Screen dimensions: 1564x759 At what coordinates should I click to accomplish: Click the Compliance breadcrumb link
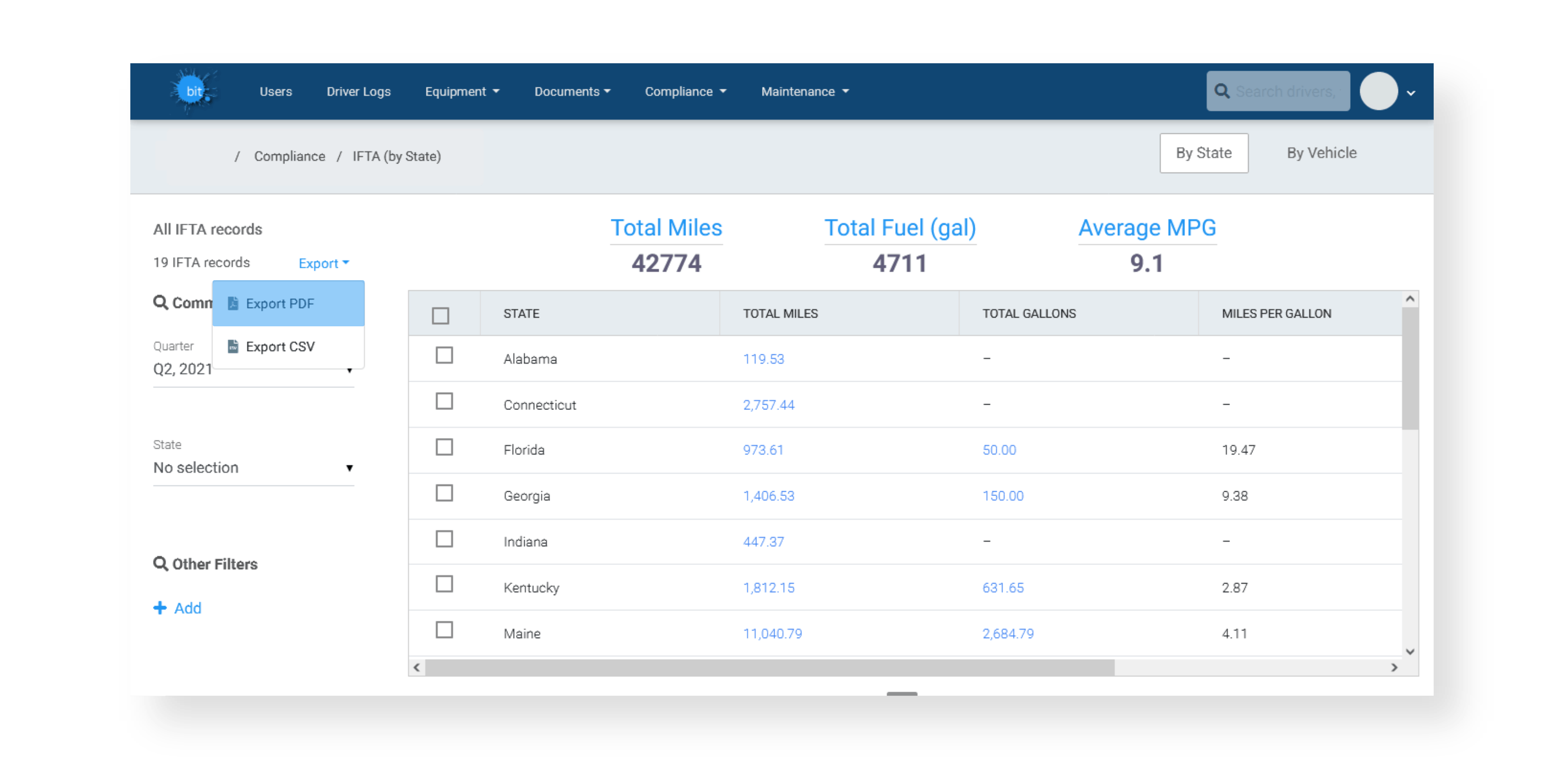289,157
